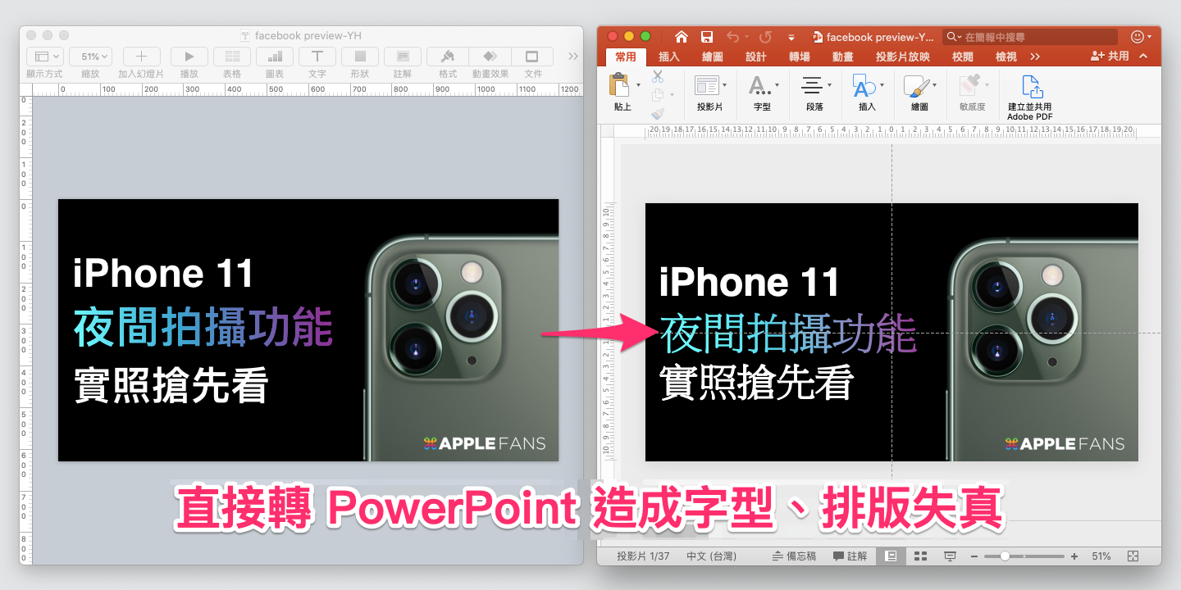This screenshot has width=1181, height=590.
Task: Toggle the 備忘稿 (Notes) pane
Action: coord(795,556)
